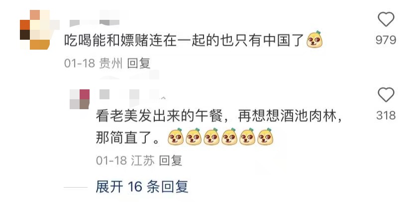Tap the first emoji after 那简直了。
This screenshot has width=412, height=202.
click(x=176, y=137)
